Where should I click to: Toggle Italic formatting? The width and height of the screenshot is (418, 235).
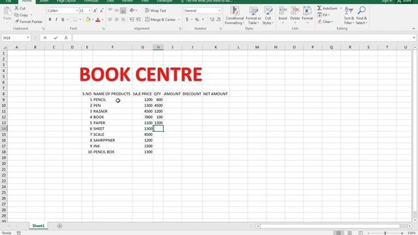(x=56, y=20)
